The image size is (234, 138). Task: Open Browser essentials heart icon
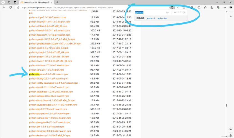[x=218, y=7]
